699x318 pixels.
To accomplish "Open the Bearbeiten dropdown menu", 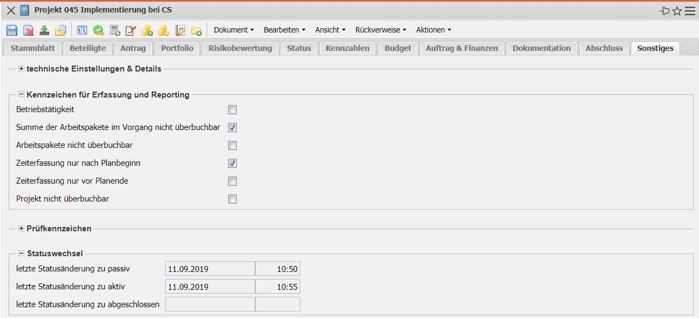I will (284, 30).
